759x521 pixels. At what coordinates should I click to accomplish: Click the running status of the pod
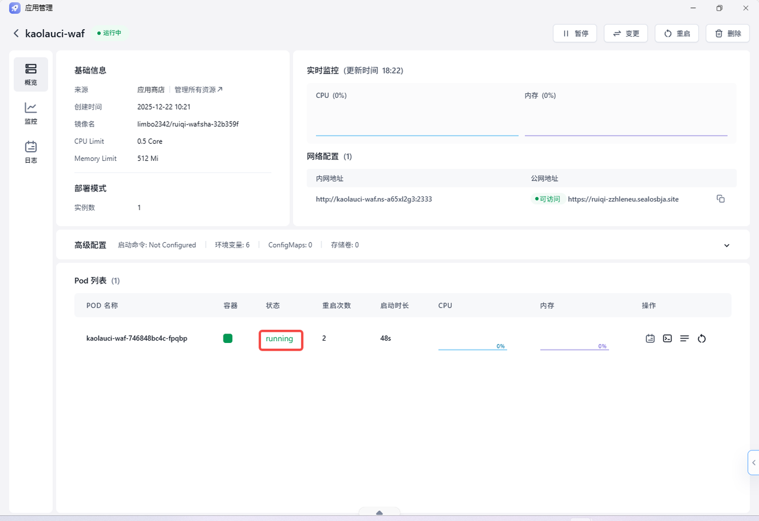279,339
